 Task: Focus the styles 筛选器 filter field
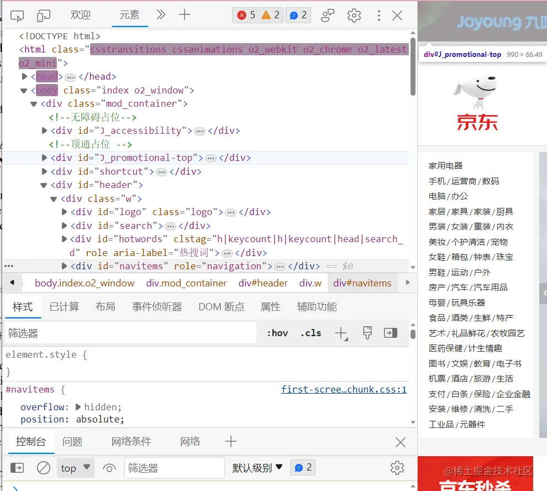pyautogui.click(x=130, y=333)
